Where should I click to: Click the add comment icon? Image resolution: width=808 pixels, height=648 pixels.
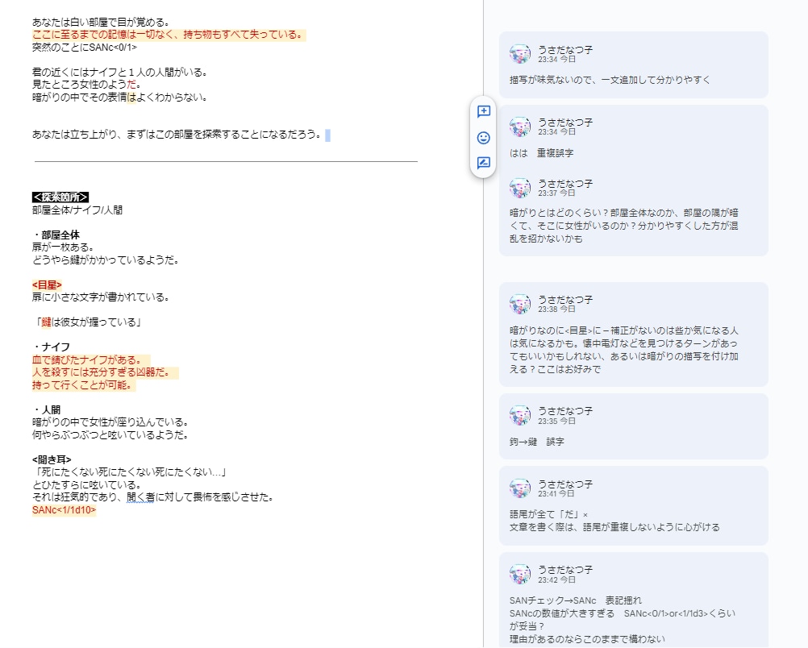[x=483, y=111]
